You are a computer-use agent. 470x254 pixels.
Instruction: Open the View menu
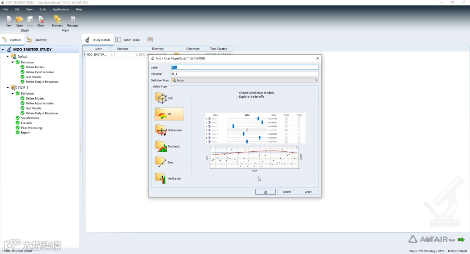30,9
